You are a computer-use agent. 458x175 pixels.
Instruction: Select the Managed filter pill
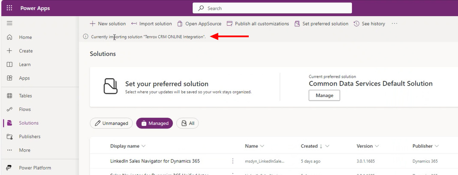(x=154, y=123)
